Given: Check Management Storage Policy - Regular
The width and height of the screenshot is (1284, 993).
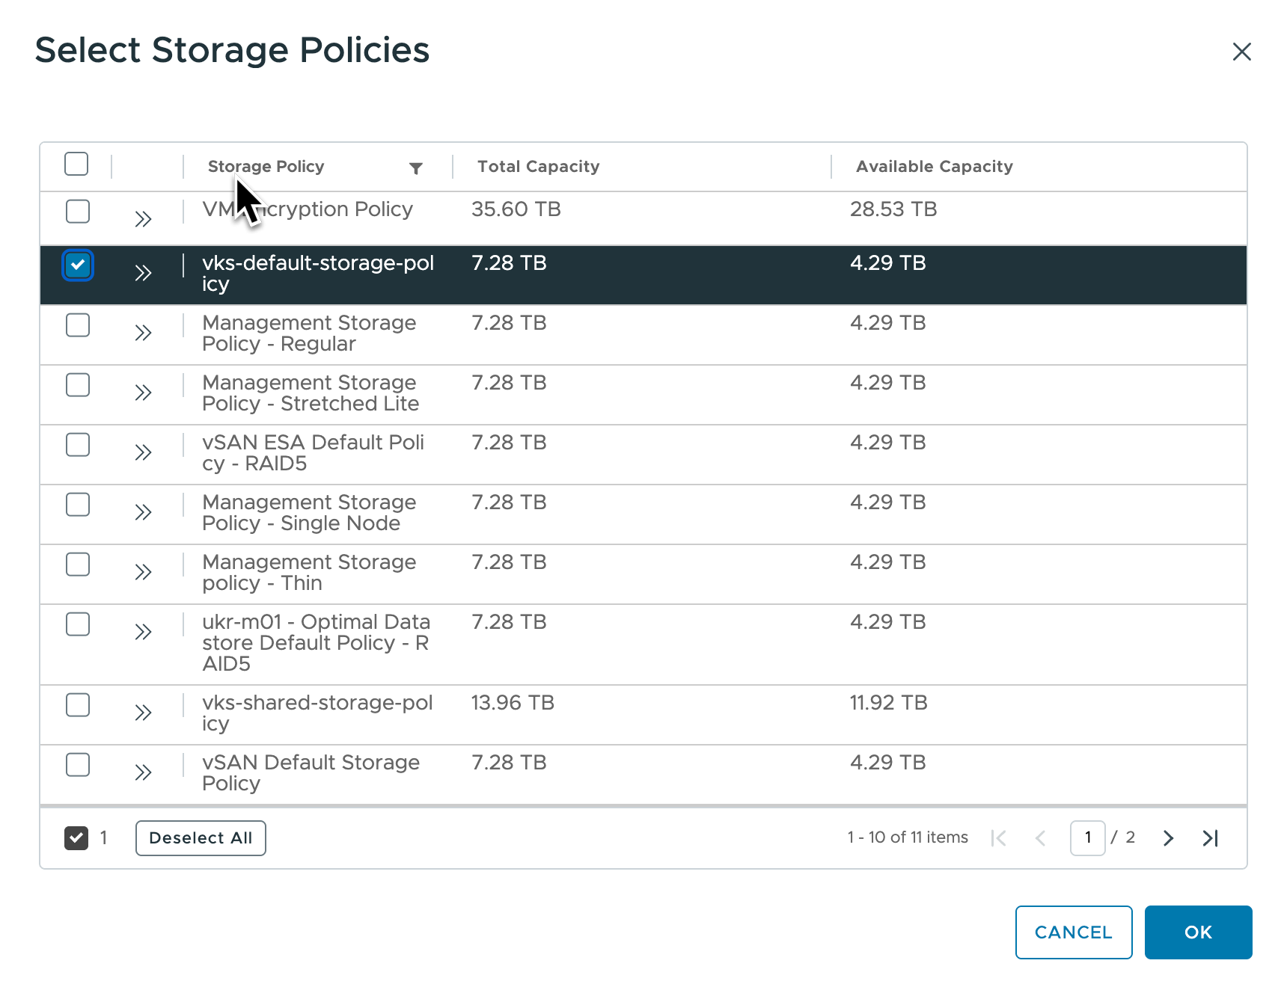Looking at the screenshot, I should (x=78, y=325).
